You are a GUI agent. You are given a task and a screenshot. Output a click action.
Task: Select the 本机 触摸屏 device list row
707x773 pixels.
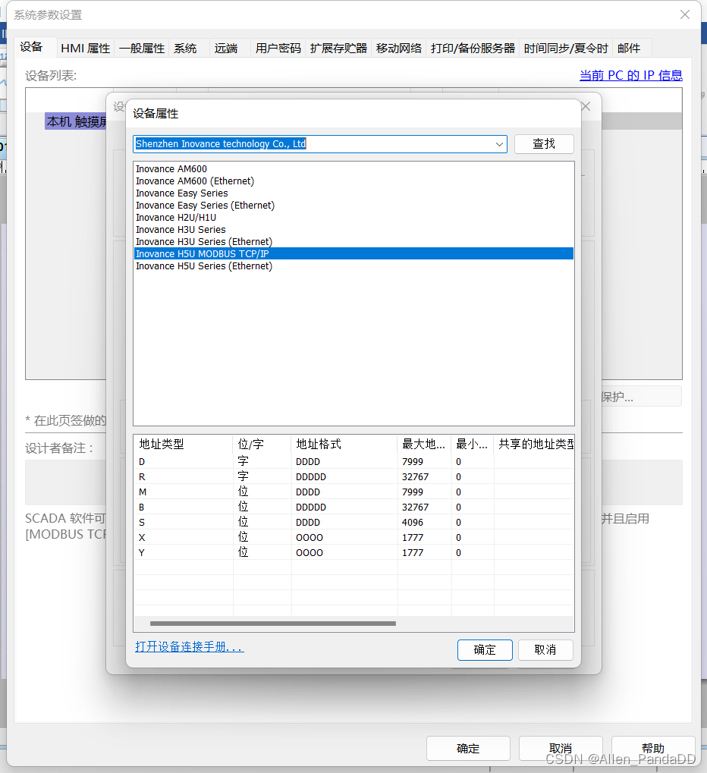tap(77, 121)
